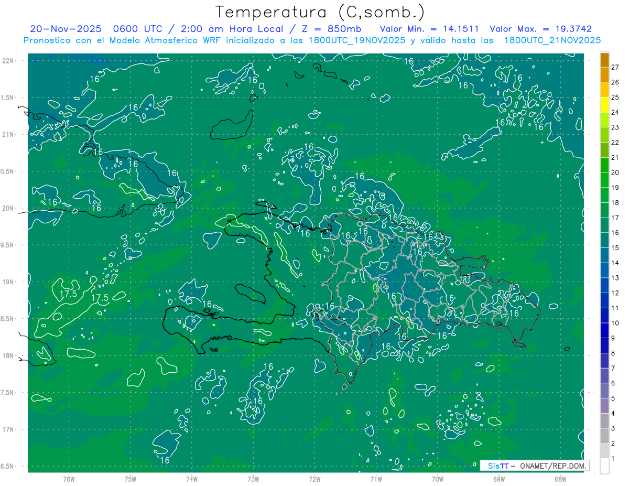Click the "72W" longitude label

(314, 479)
